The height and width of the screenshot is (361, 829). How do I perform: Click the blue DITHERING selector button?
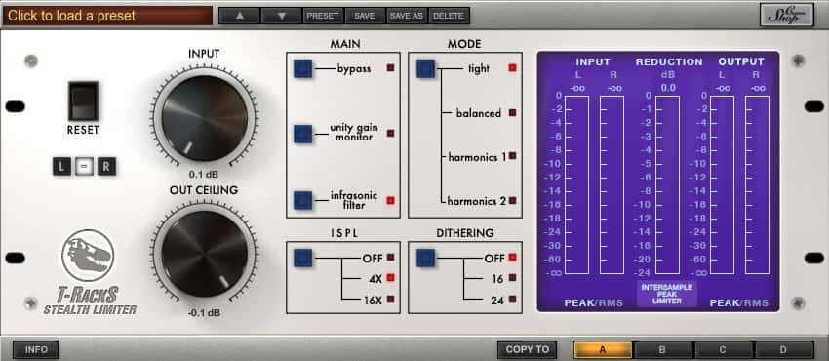coord(425,258)
